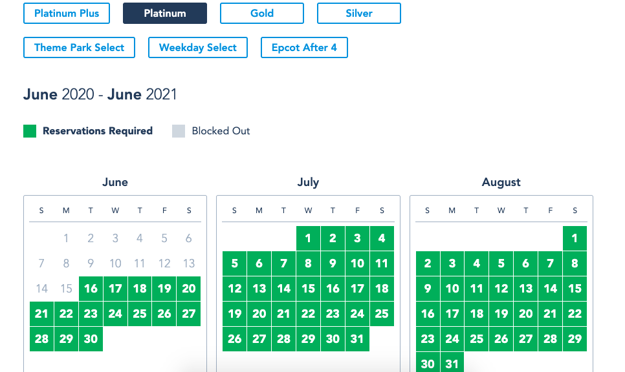Click blocked-out June 15 date
This screenshot has height=372, width=625.
pos(66,289)
